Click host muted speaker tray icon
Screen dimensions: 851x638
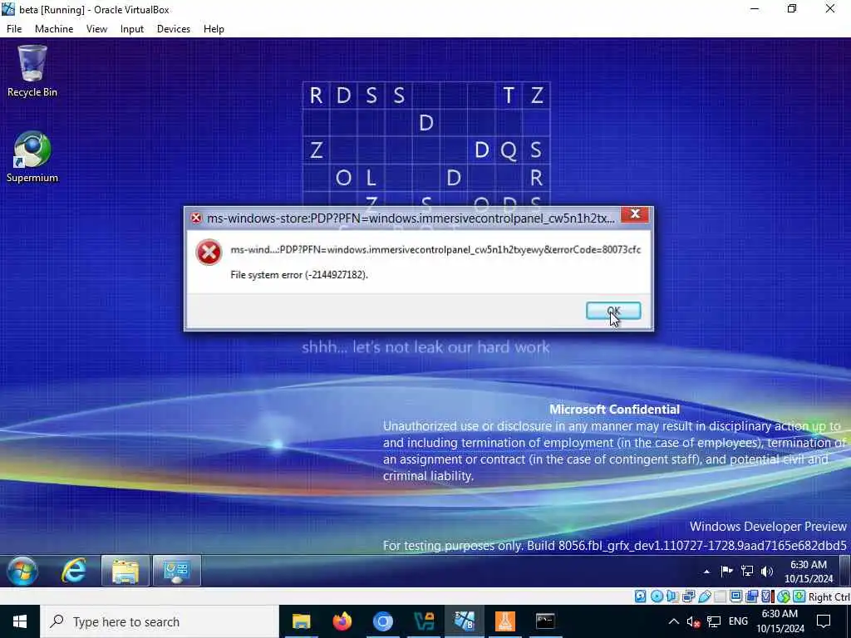(x=693, y=621)
